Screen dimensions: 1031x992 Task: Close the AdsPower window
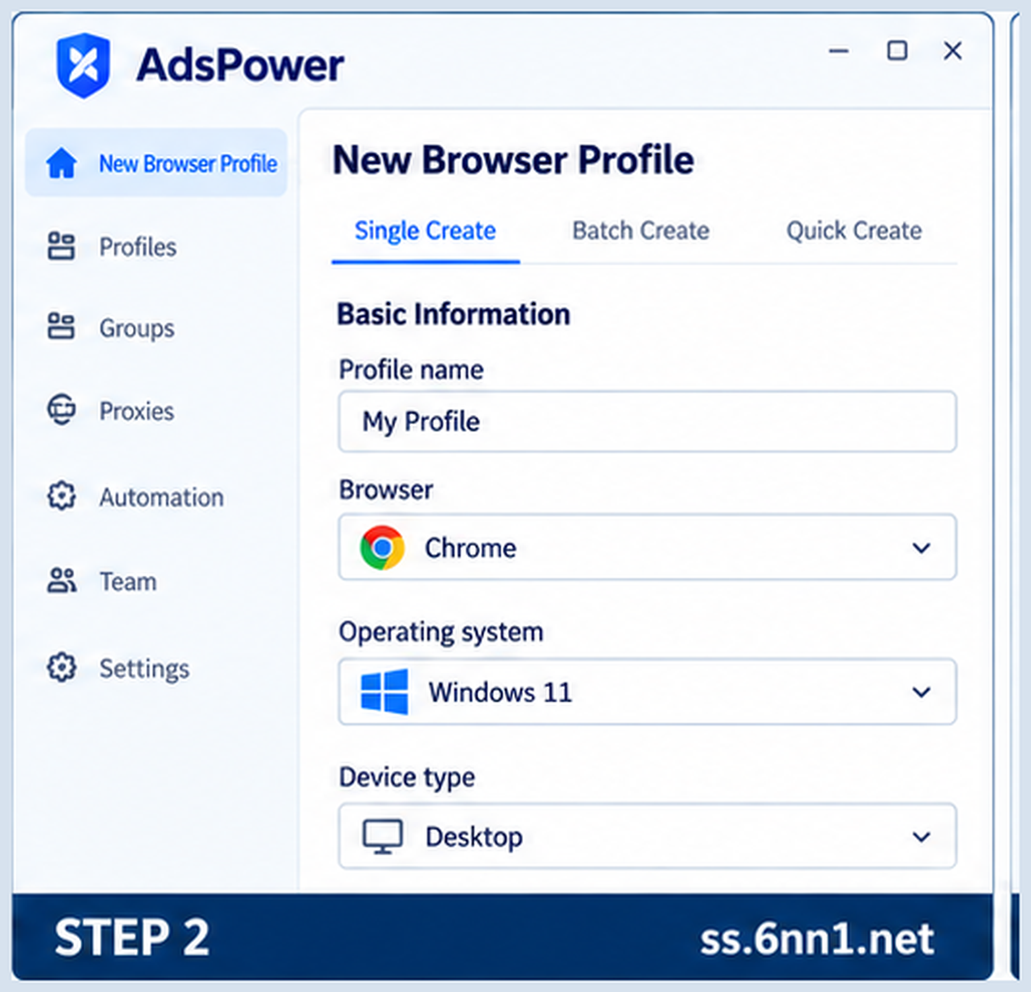pyautogui.click(x=953, y=51)
